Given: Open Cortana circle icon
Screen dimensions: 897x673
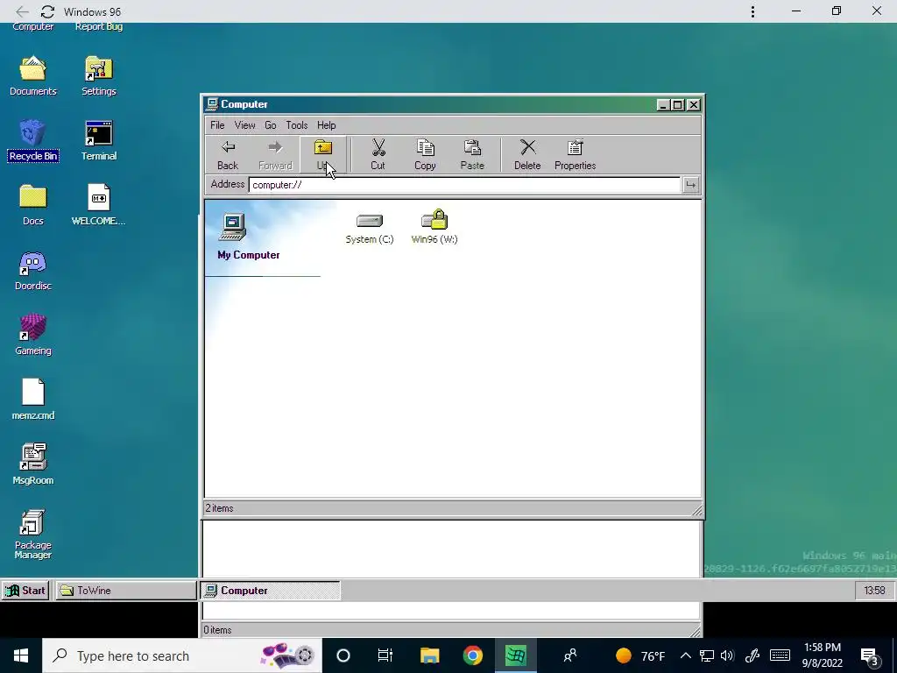Looking at the screenshot, I should coord(343,655).
